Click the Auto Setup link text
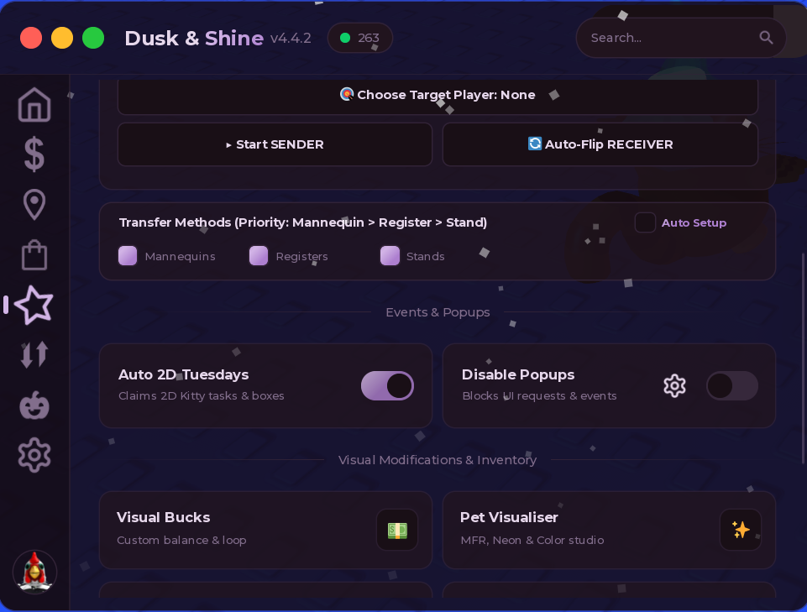Screen dimensions: 807x612 pyautogui.click(x=694, y=222)
